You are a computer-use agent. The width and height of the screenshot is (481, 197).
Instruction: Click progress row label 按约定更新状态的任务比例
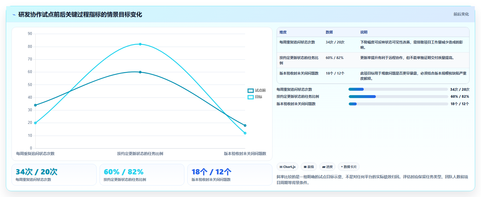298,97
